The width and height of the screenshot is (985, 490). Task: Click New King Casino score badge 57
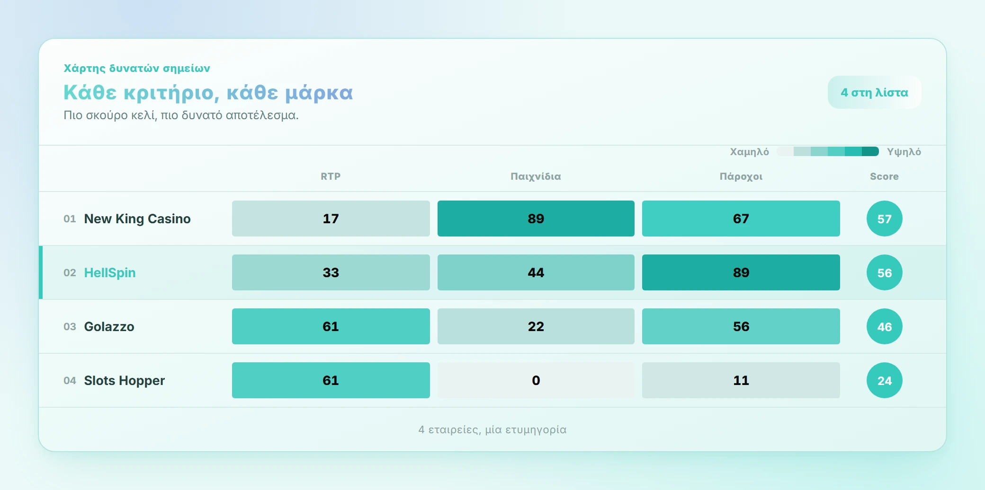tap(885, 219)
